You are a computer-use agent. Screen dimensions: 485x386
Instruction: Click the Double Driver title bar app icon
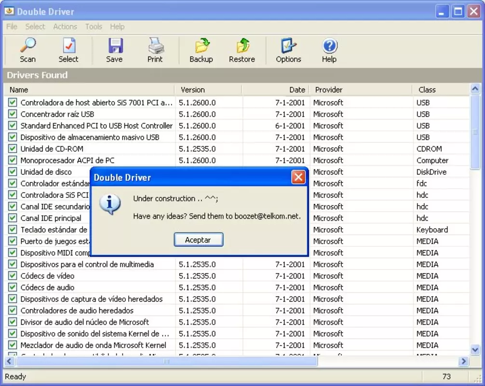pyautogui.click(x=9, y=11)
